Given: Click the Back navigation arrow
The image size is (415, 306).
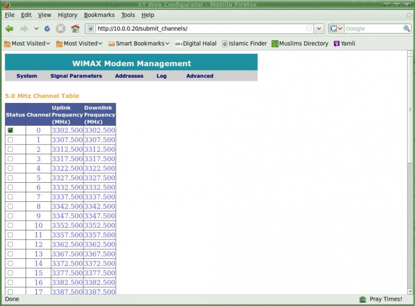Looking at the screenshot, I should (9, 28).
